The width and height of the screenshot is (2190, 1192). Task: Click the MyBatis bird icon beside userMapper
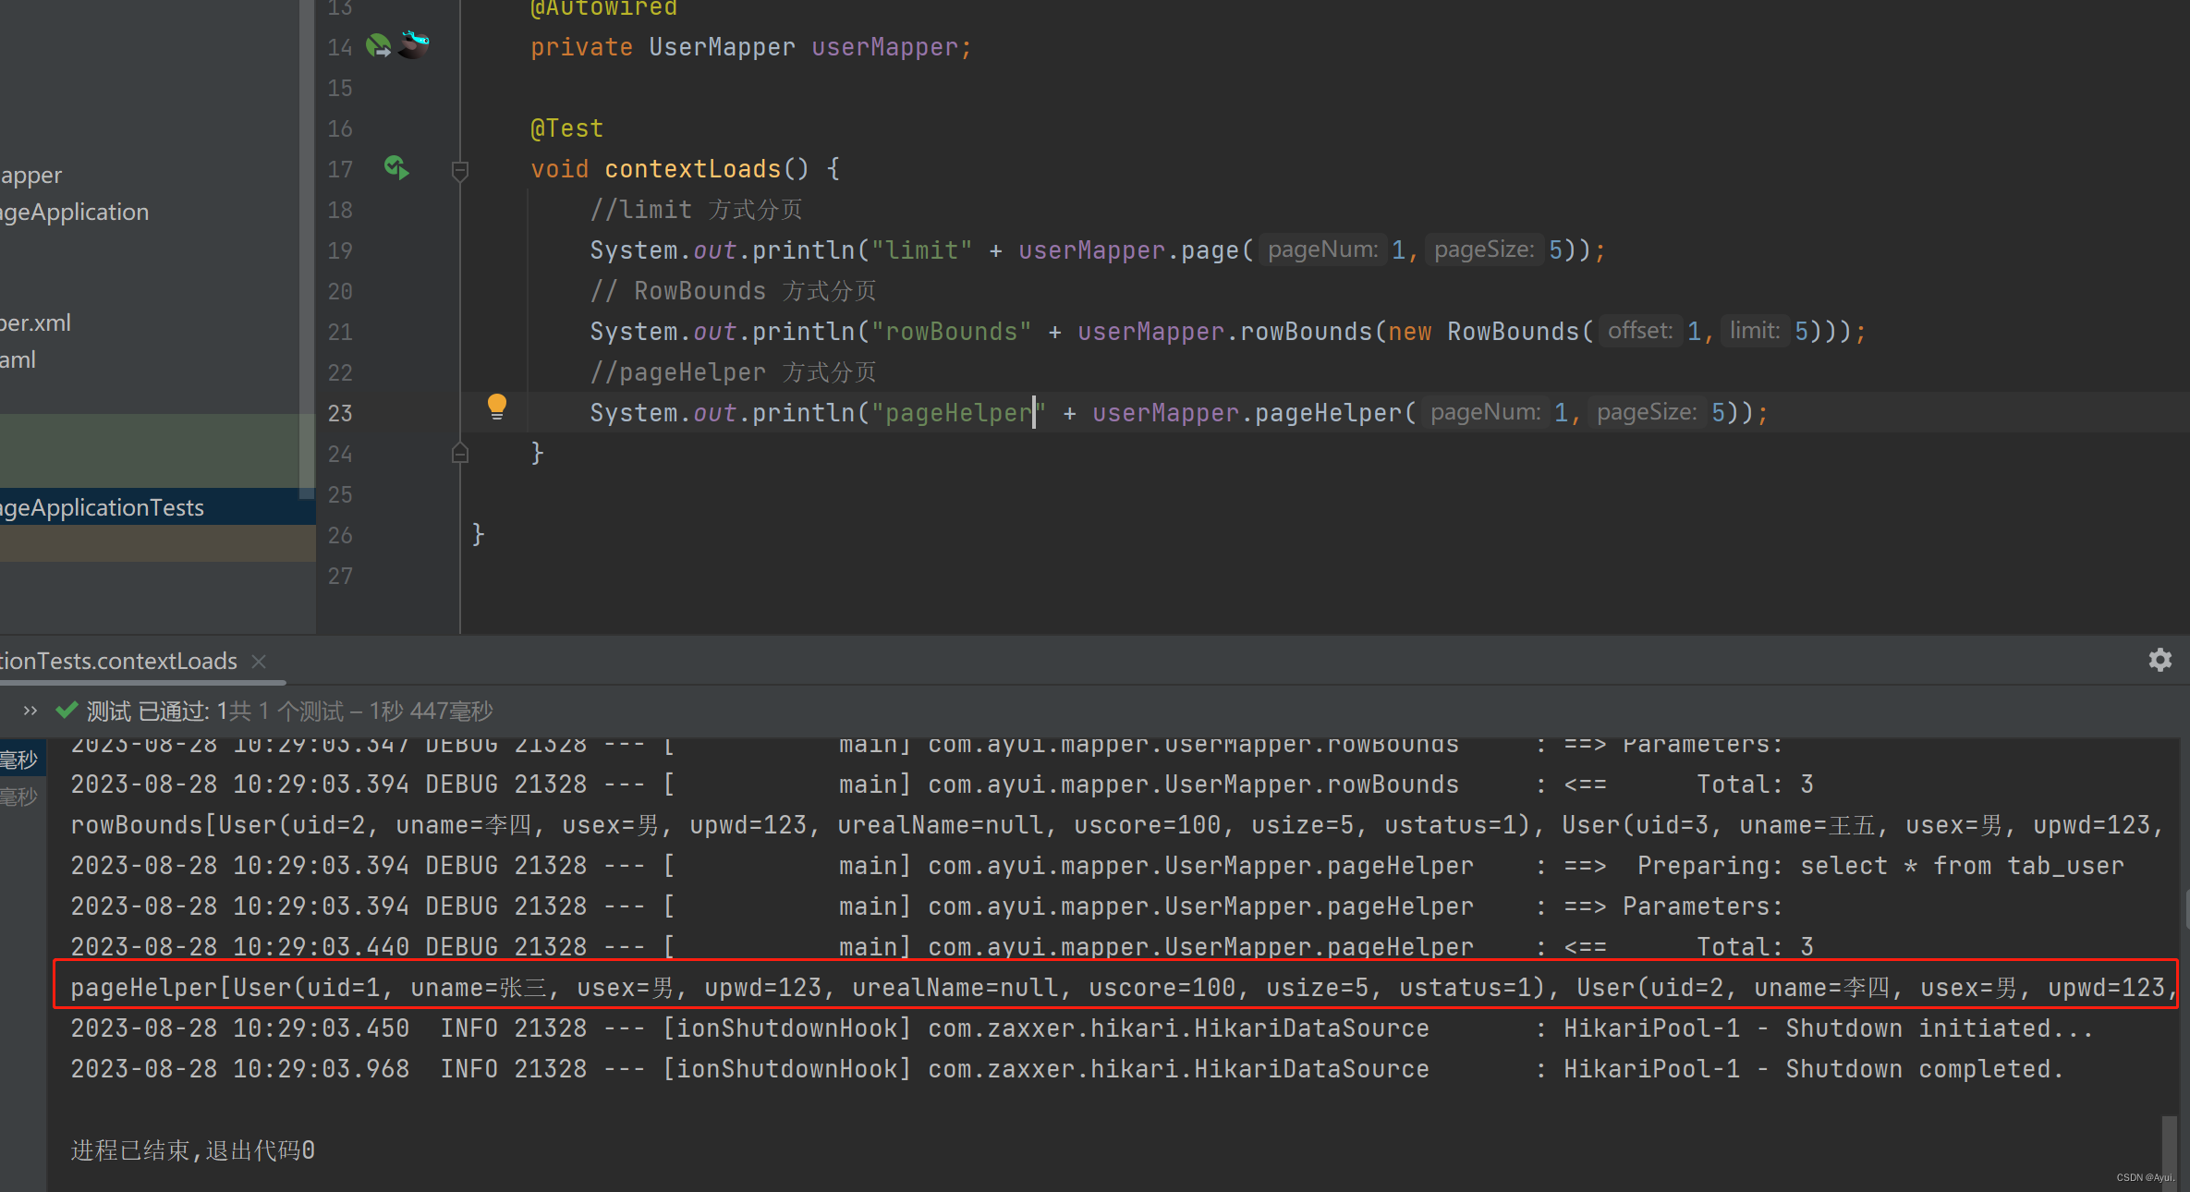(x=414, y=43)
